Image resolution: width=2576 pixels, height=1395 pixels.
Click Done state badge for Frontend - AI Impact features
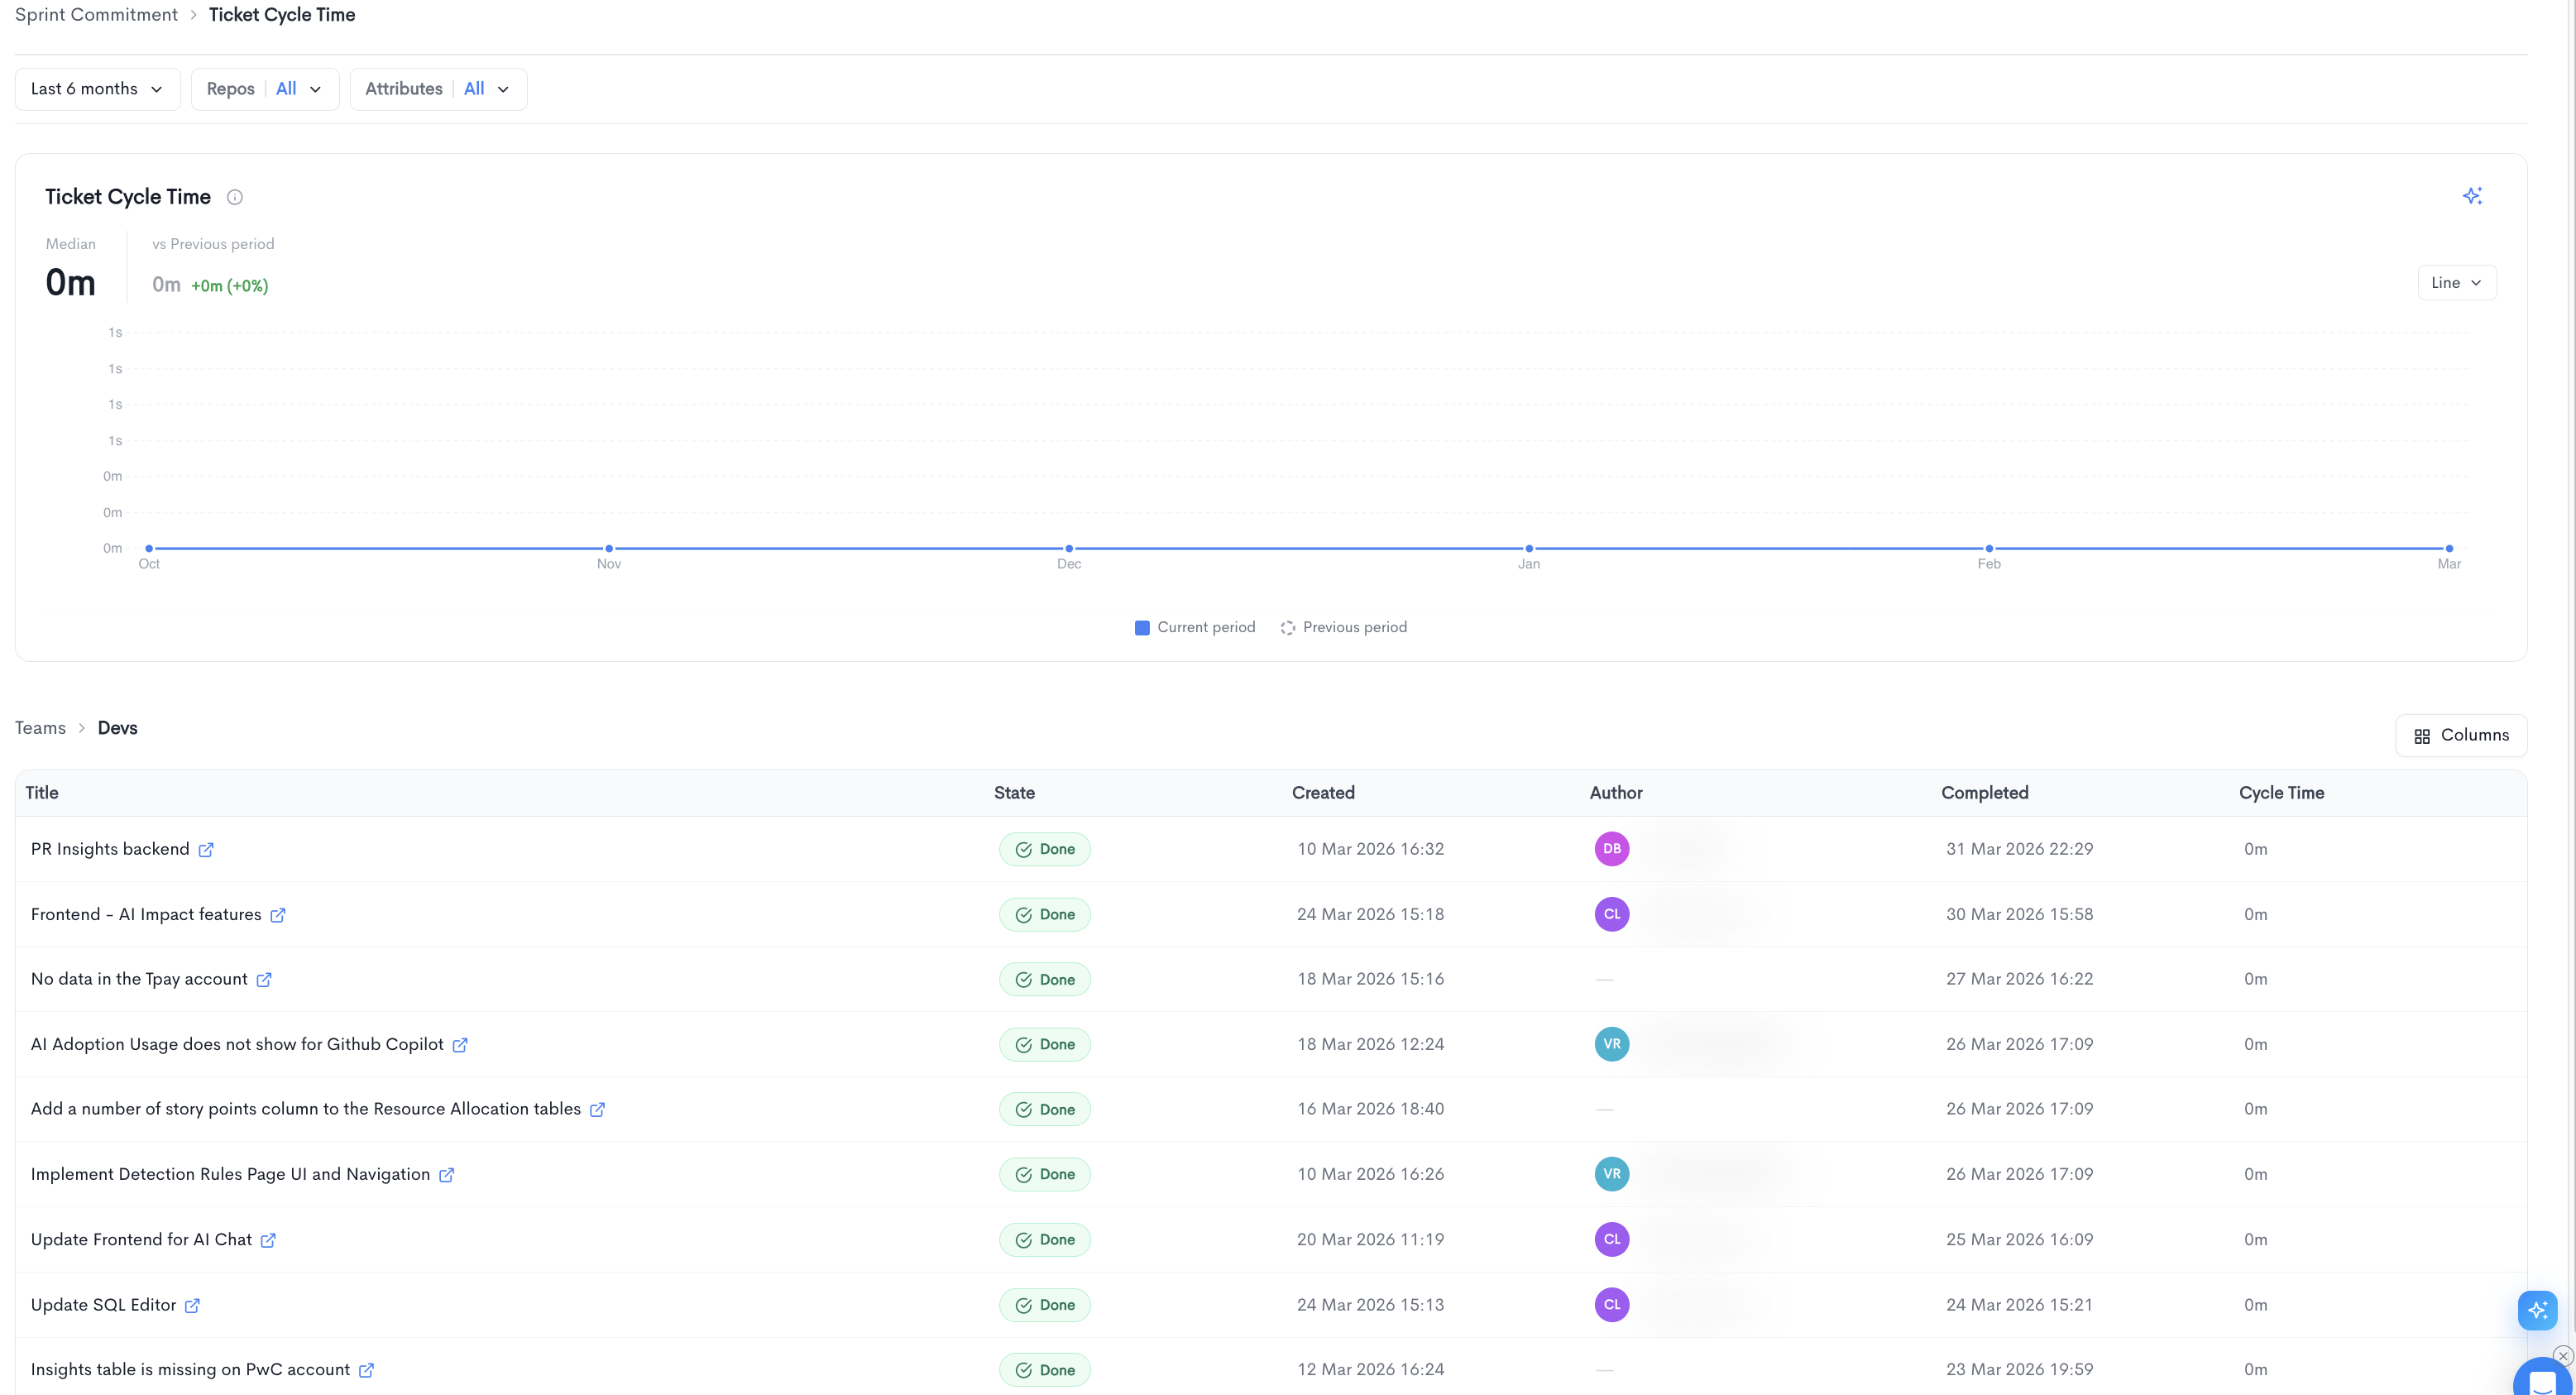click(x=1044, y=915)
